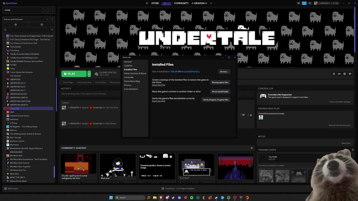The width and height of the screenshot is (358, 201).
Task: Click the library grid collections icon
Action: (x=51, y=10)
